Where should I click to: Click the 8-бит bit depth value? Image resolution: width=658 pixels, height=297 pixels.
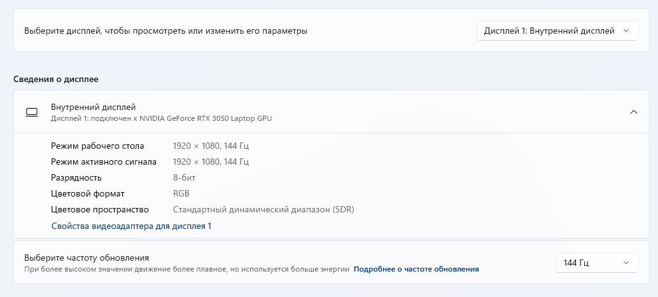pyautogui.click(x=186, y=177)
